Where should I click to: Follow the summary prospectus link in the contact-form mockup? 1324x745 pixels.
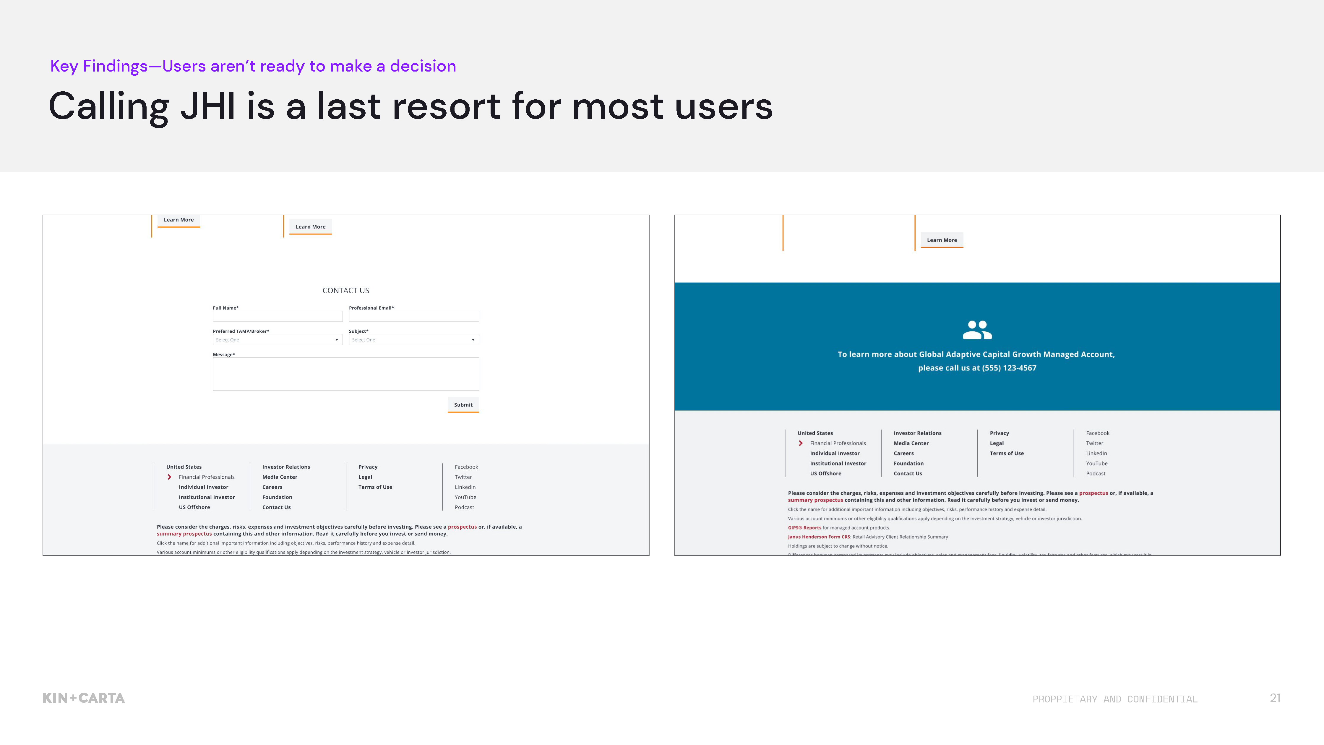tap(184, 534)
